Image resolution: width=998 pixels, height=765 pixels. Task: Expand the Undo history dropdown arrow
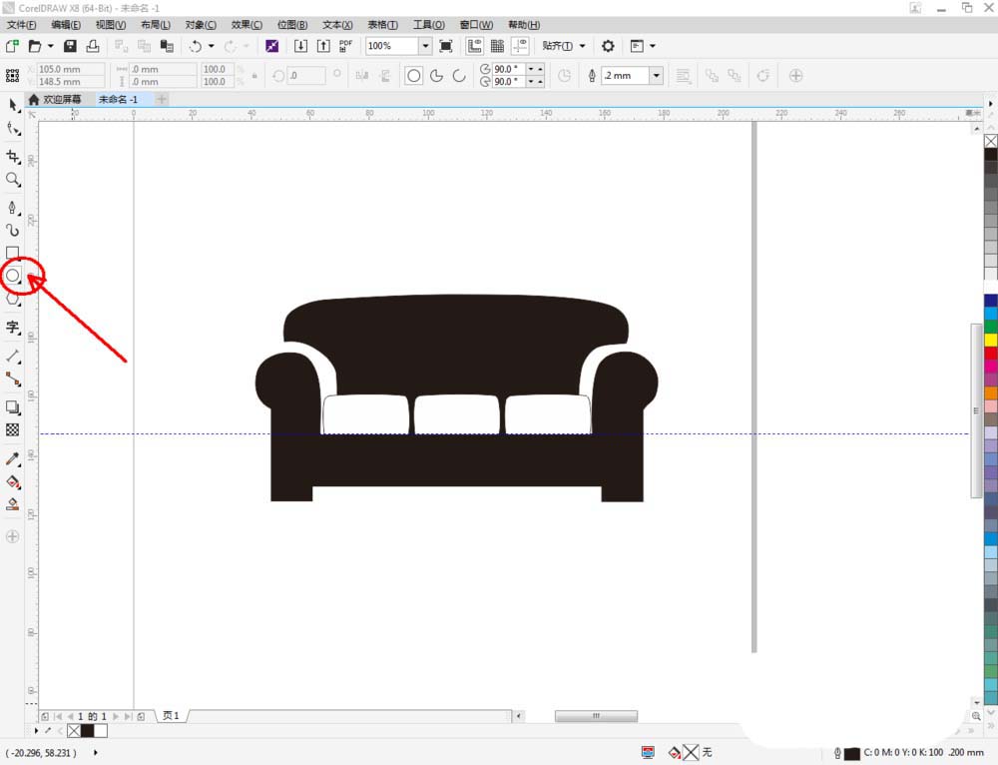coord(211,46)
